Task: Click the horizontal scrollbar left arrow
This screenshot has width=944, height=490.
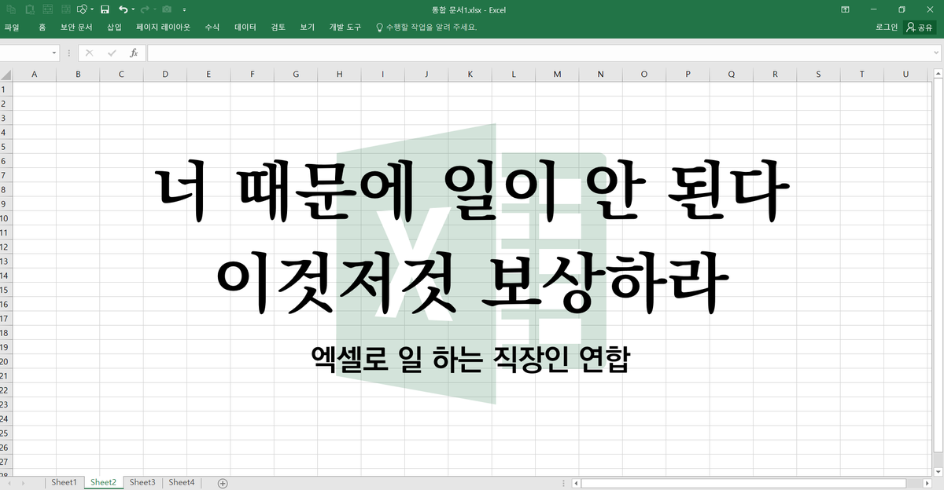Action: pyautogui.click(x=576, y=483)
